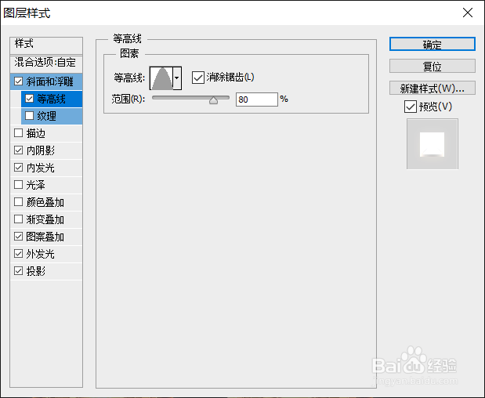Uncheck the 等高线 checkbox
Viewport: 485px width, 398px height.
30,99
